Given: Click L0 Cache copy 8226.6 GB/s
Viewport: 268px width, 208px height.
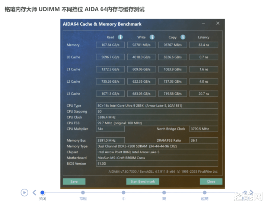Looking at the screenshot, I should point(172,57).
